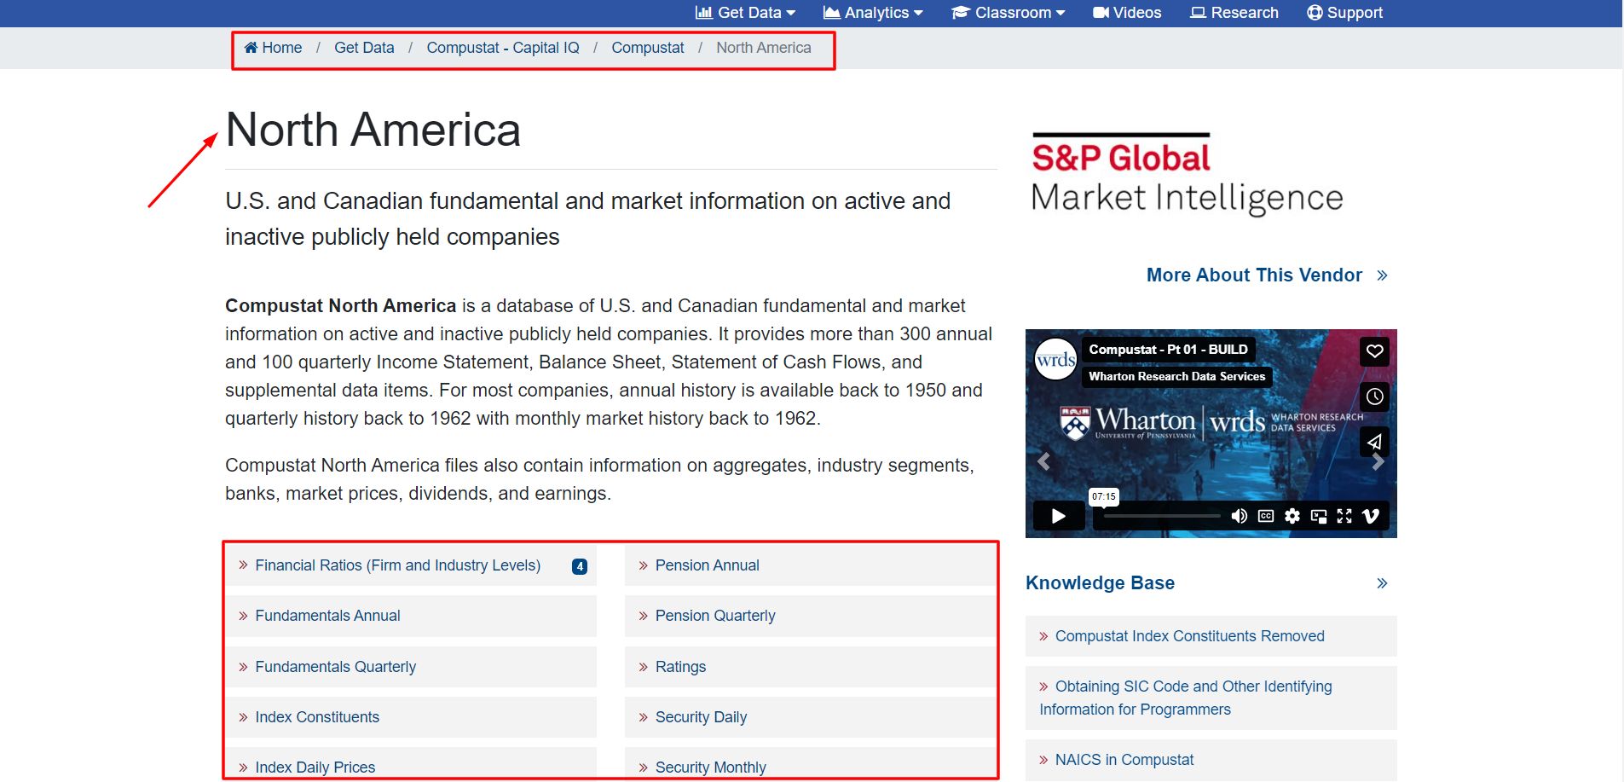Open the Get Data dropdown menu
The image size is (1624, 782).
[x=745, y=13]
